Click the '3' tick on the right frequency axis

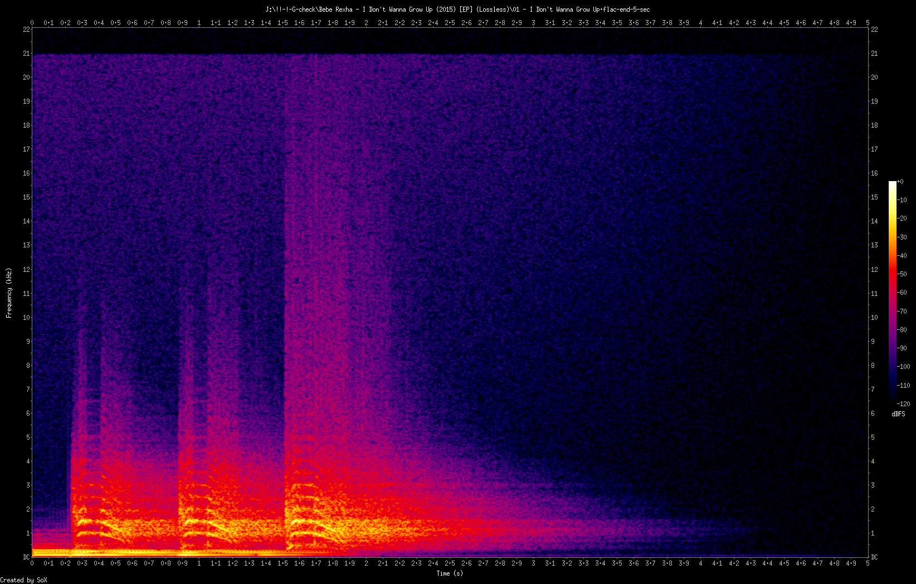[x=873, y=485]
